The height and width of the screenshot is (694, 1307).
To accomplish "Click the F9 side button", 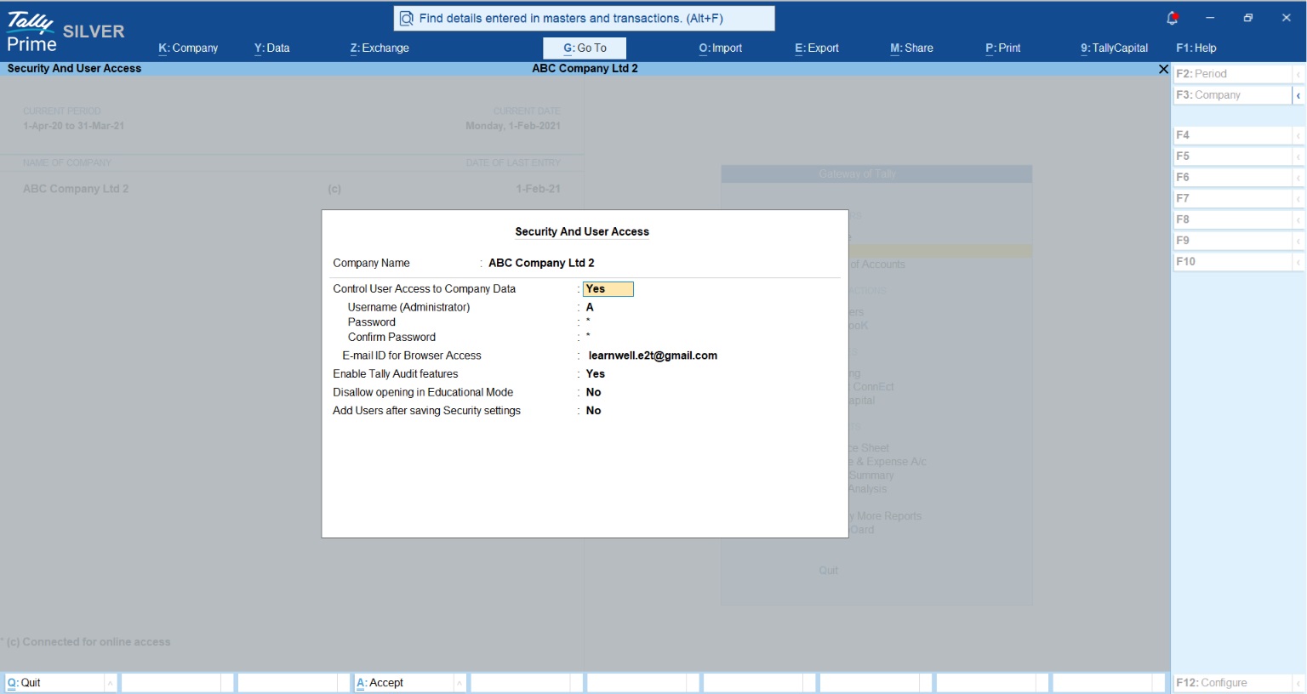I will tap(1232, 241).
